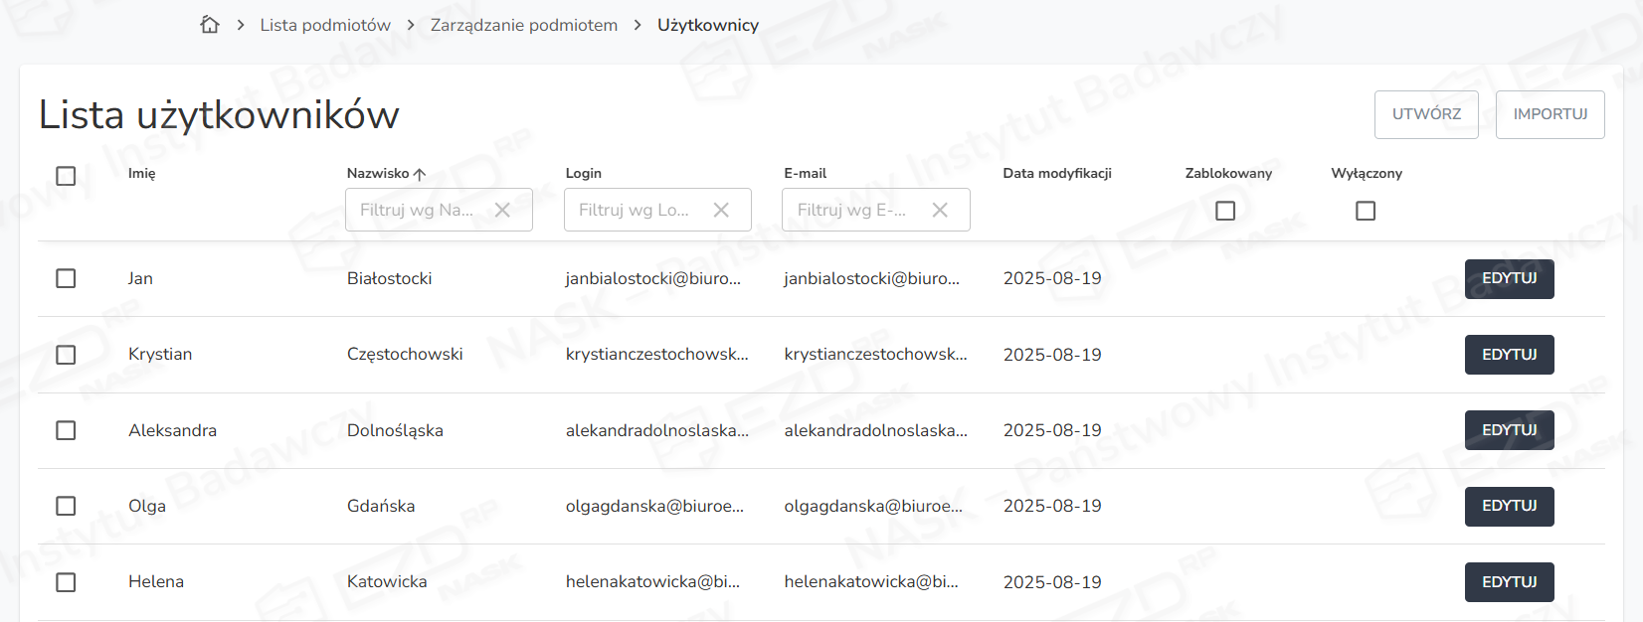This screenshot has width=1643, height=622.
Task: Edit user Krystian Częstochowski
Action: [x=1509, y=355]
